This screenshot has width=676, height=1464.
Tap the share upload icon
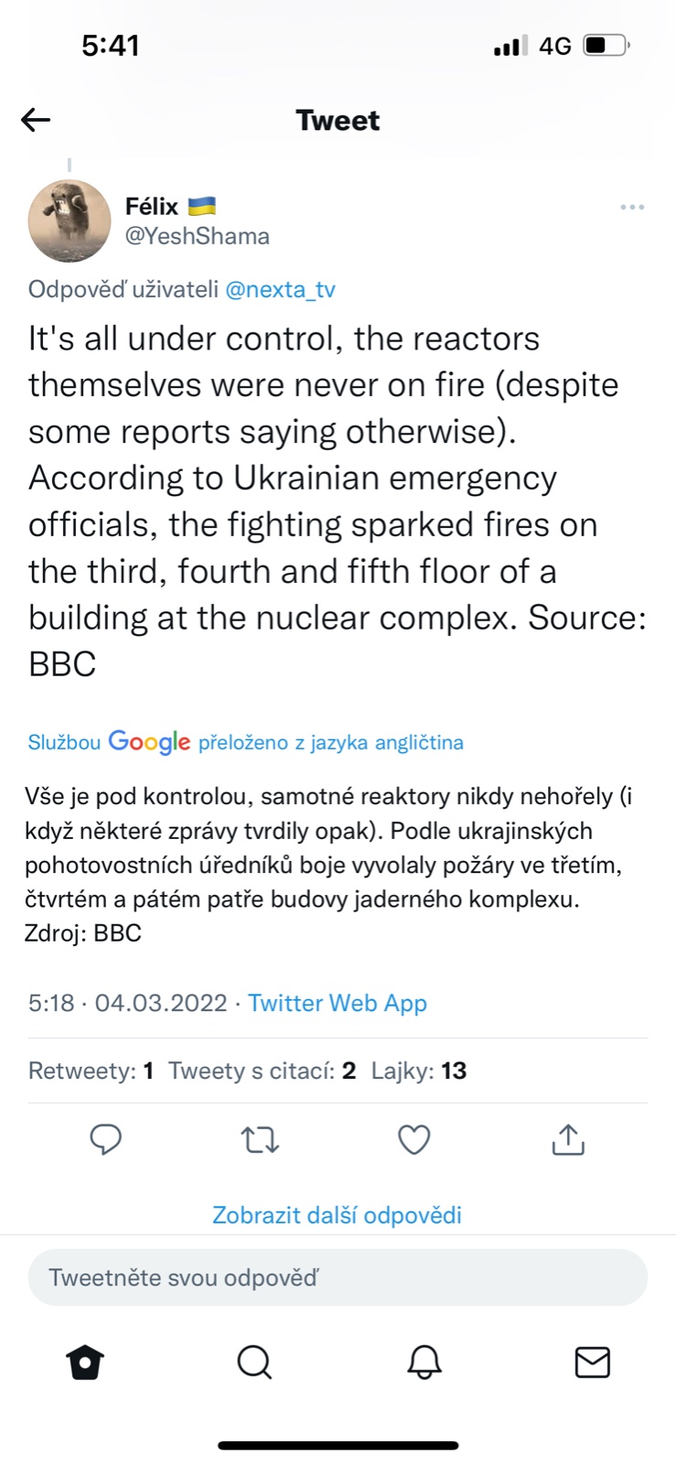point(568,1140)
